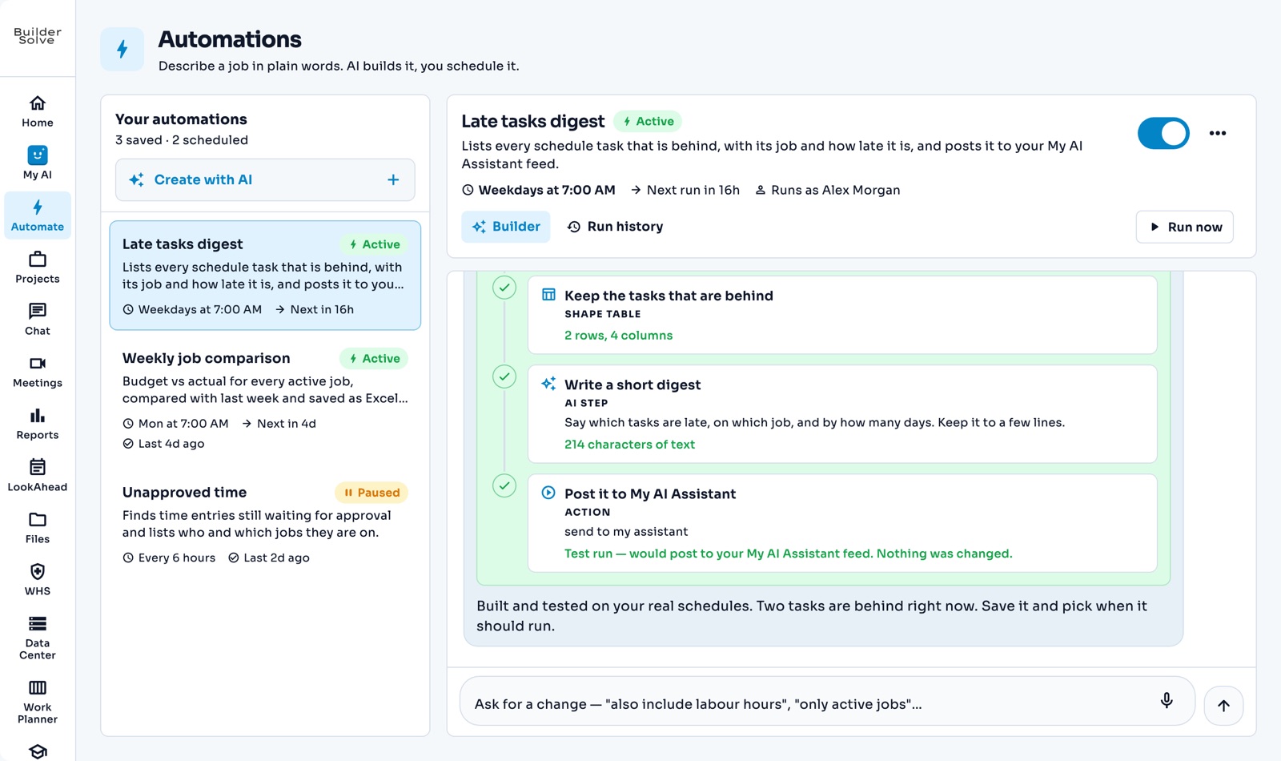Click the Run now button

pyautogui.click(x=1185, y=227)
